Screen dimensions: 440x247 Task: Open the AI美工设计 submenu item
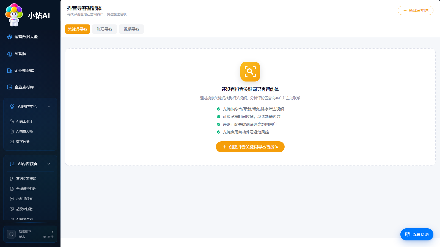(30, 121)
